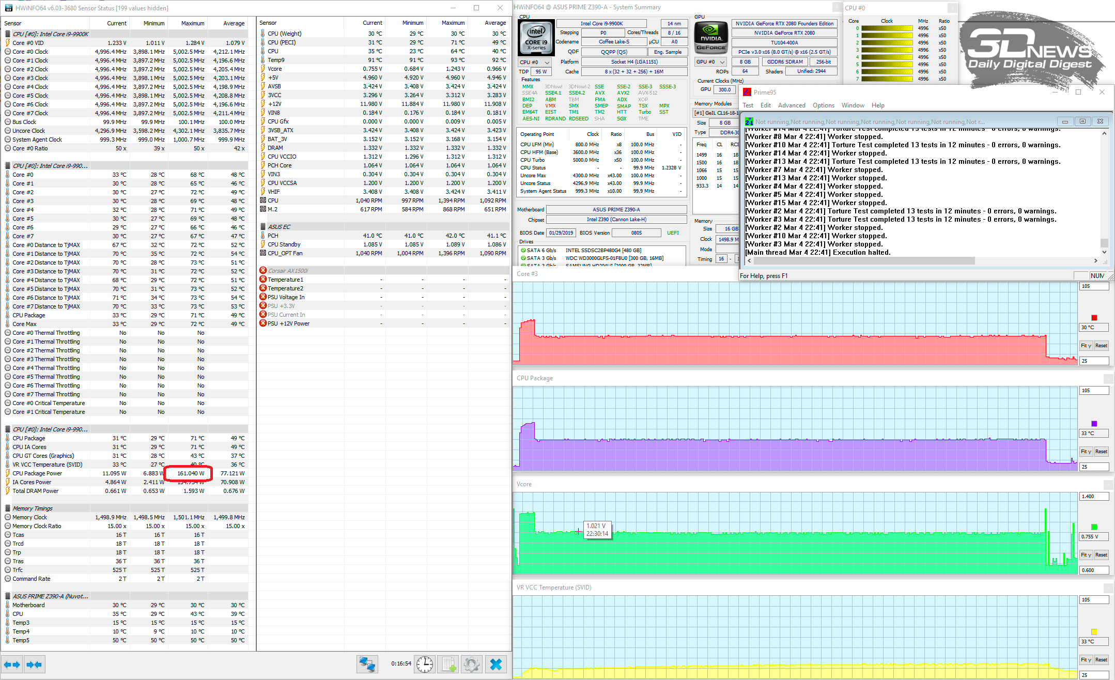The width and height of the screenshot is (1115, 680).
Task: Click the clock reset timer icon
Action: (425, 664)
